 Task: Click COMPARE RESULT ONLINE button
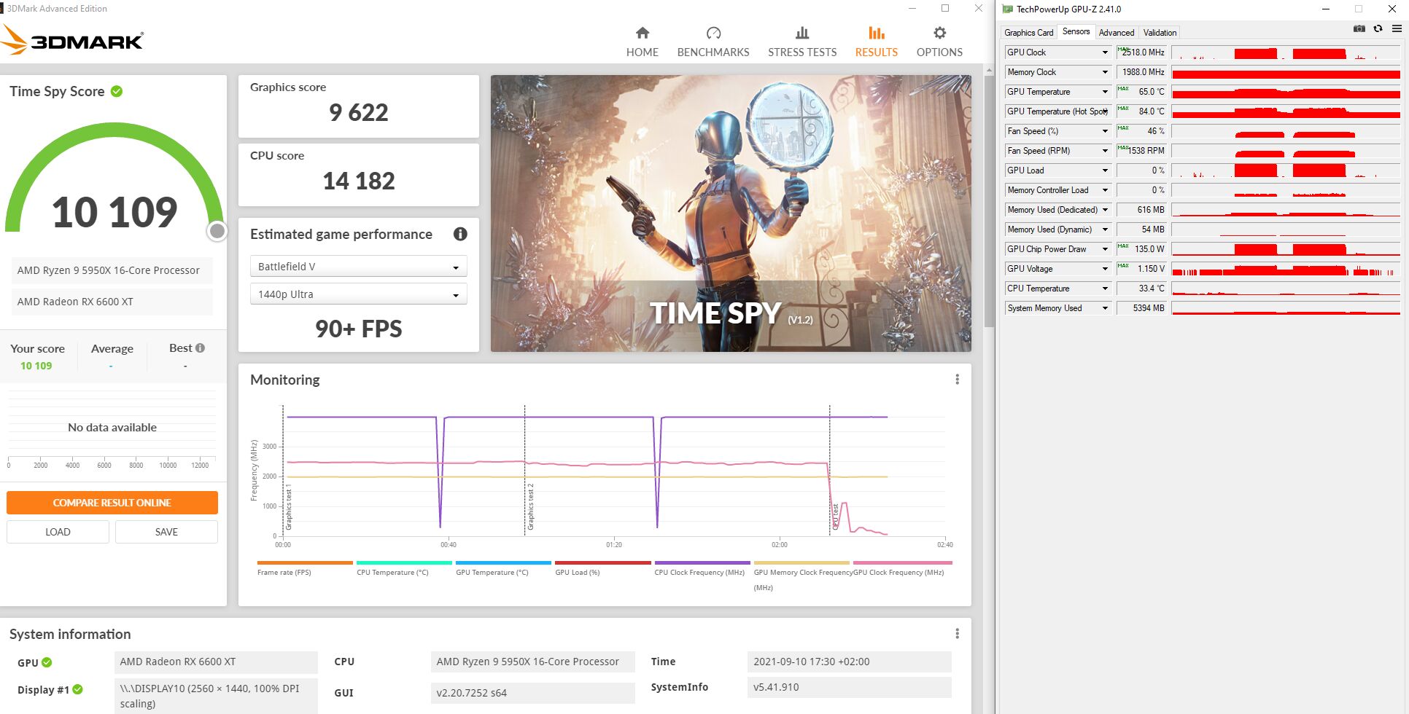tap(112, 503)
